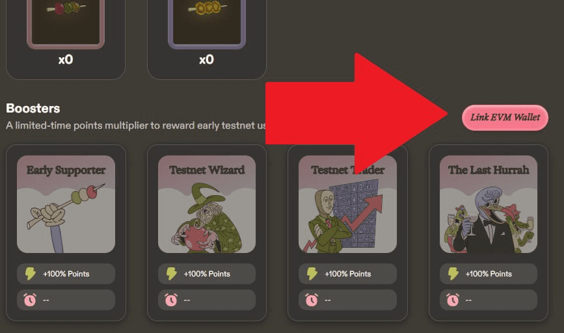Click +100% Points label on The Last Hurrah
The image size is (564, 333).
pos(489,274)
